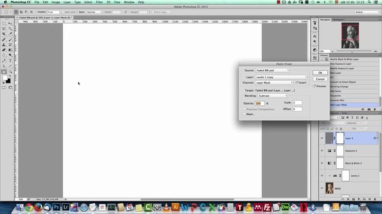This screenshot has height=214, width=382.
Task: Select the Brush tool
Action: point(11,40)
